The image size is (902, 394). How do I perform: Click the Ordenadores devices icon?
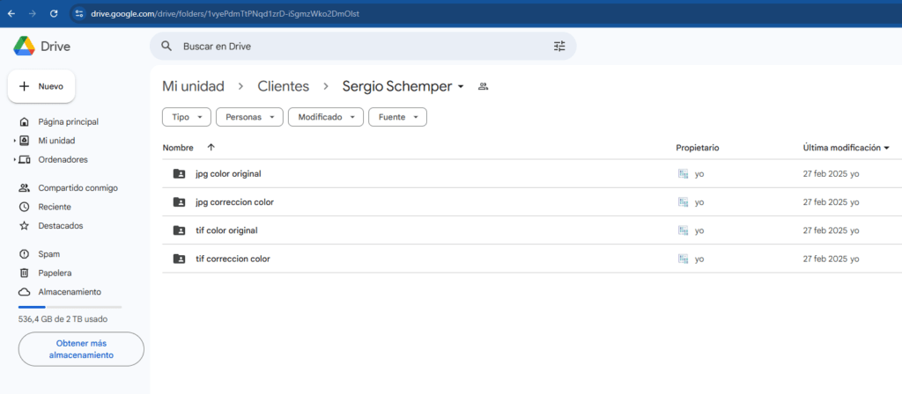tap(24, 160)
